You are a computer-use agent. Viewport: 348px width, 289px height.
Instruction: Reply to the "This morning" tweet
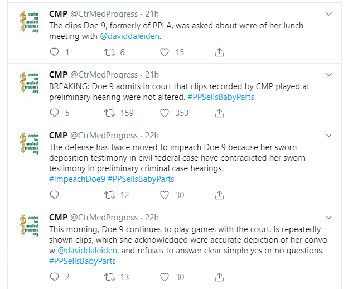(54, 277)
